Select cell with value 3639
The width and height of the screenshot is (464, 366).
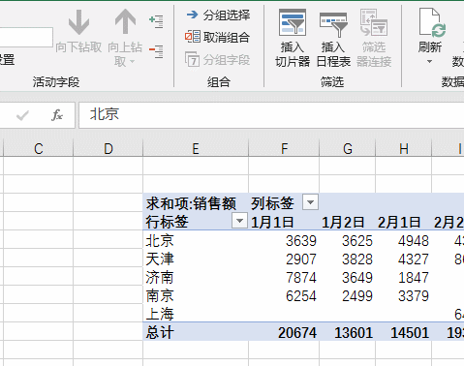(284, 240)
